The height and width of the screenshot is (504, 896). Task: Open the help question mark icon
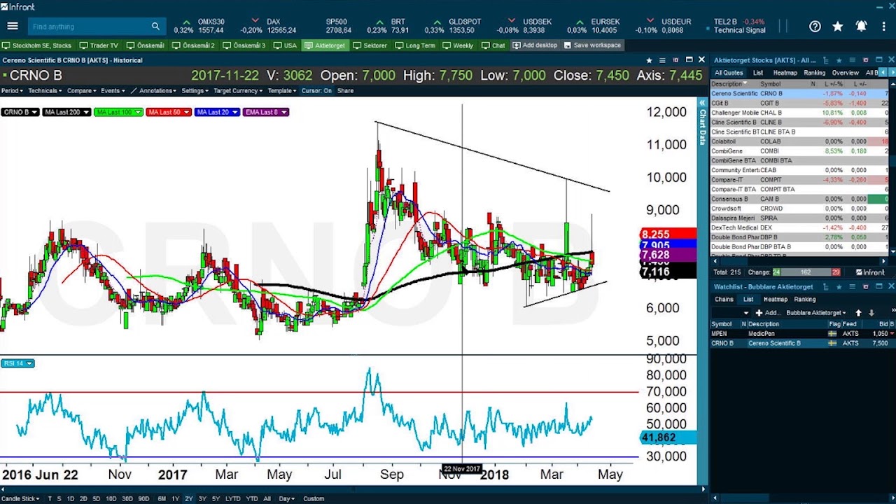[x=815, y=27]
